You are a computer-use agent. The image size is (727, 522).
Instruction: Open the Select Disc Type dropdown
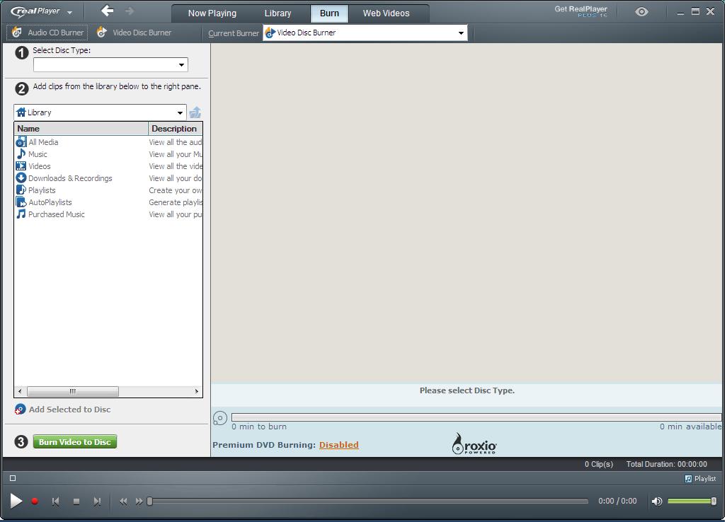110,65
